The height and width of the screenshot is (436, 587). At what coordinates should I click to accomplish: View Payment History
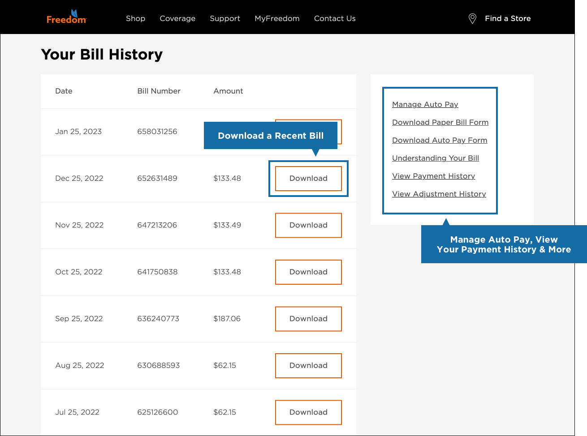433,176
